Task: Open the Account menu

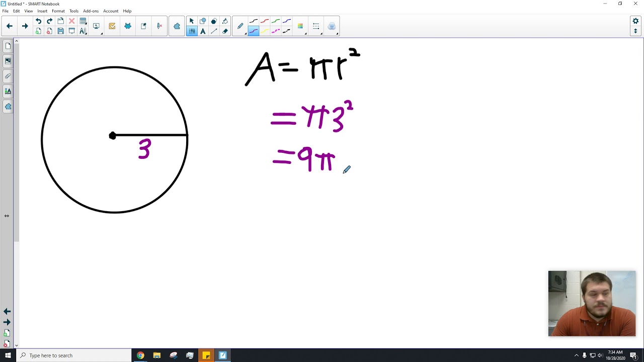Action: pos(111,11)
